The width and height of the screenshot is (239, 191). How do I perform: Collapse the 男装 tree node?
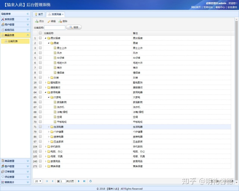(x=49, y=43)
